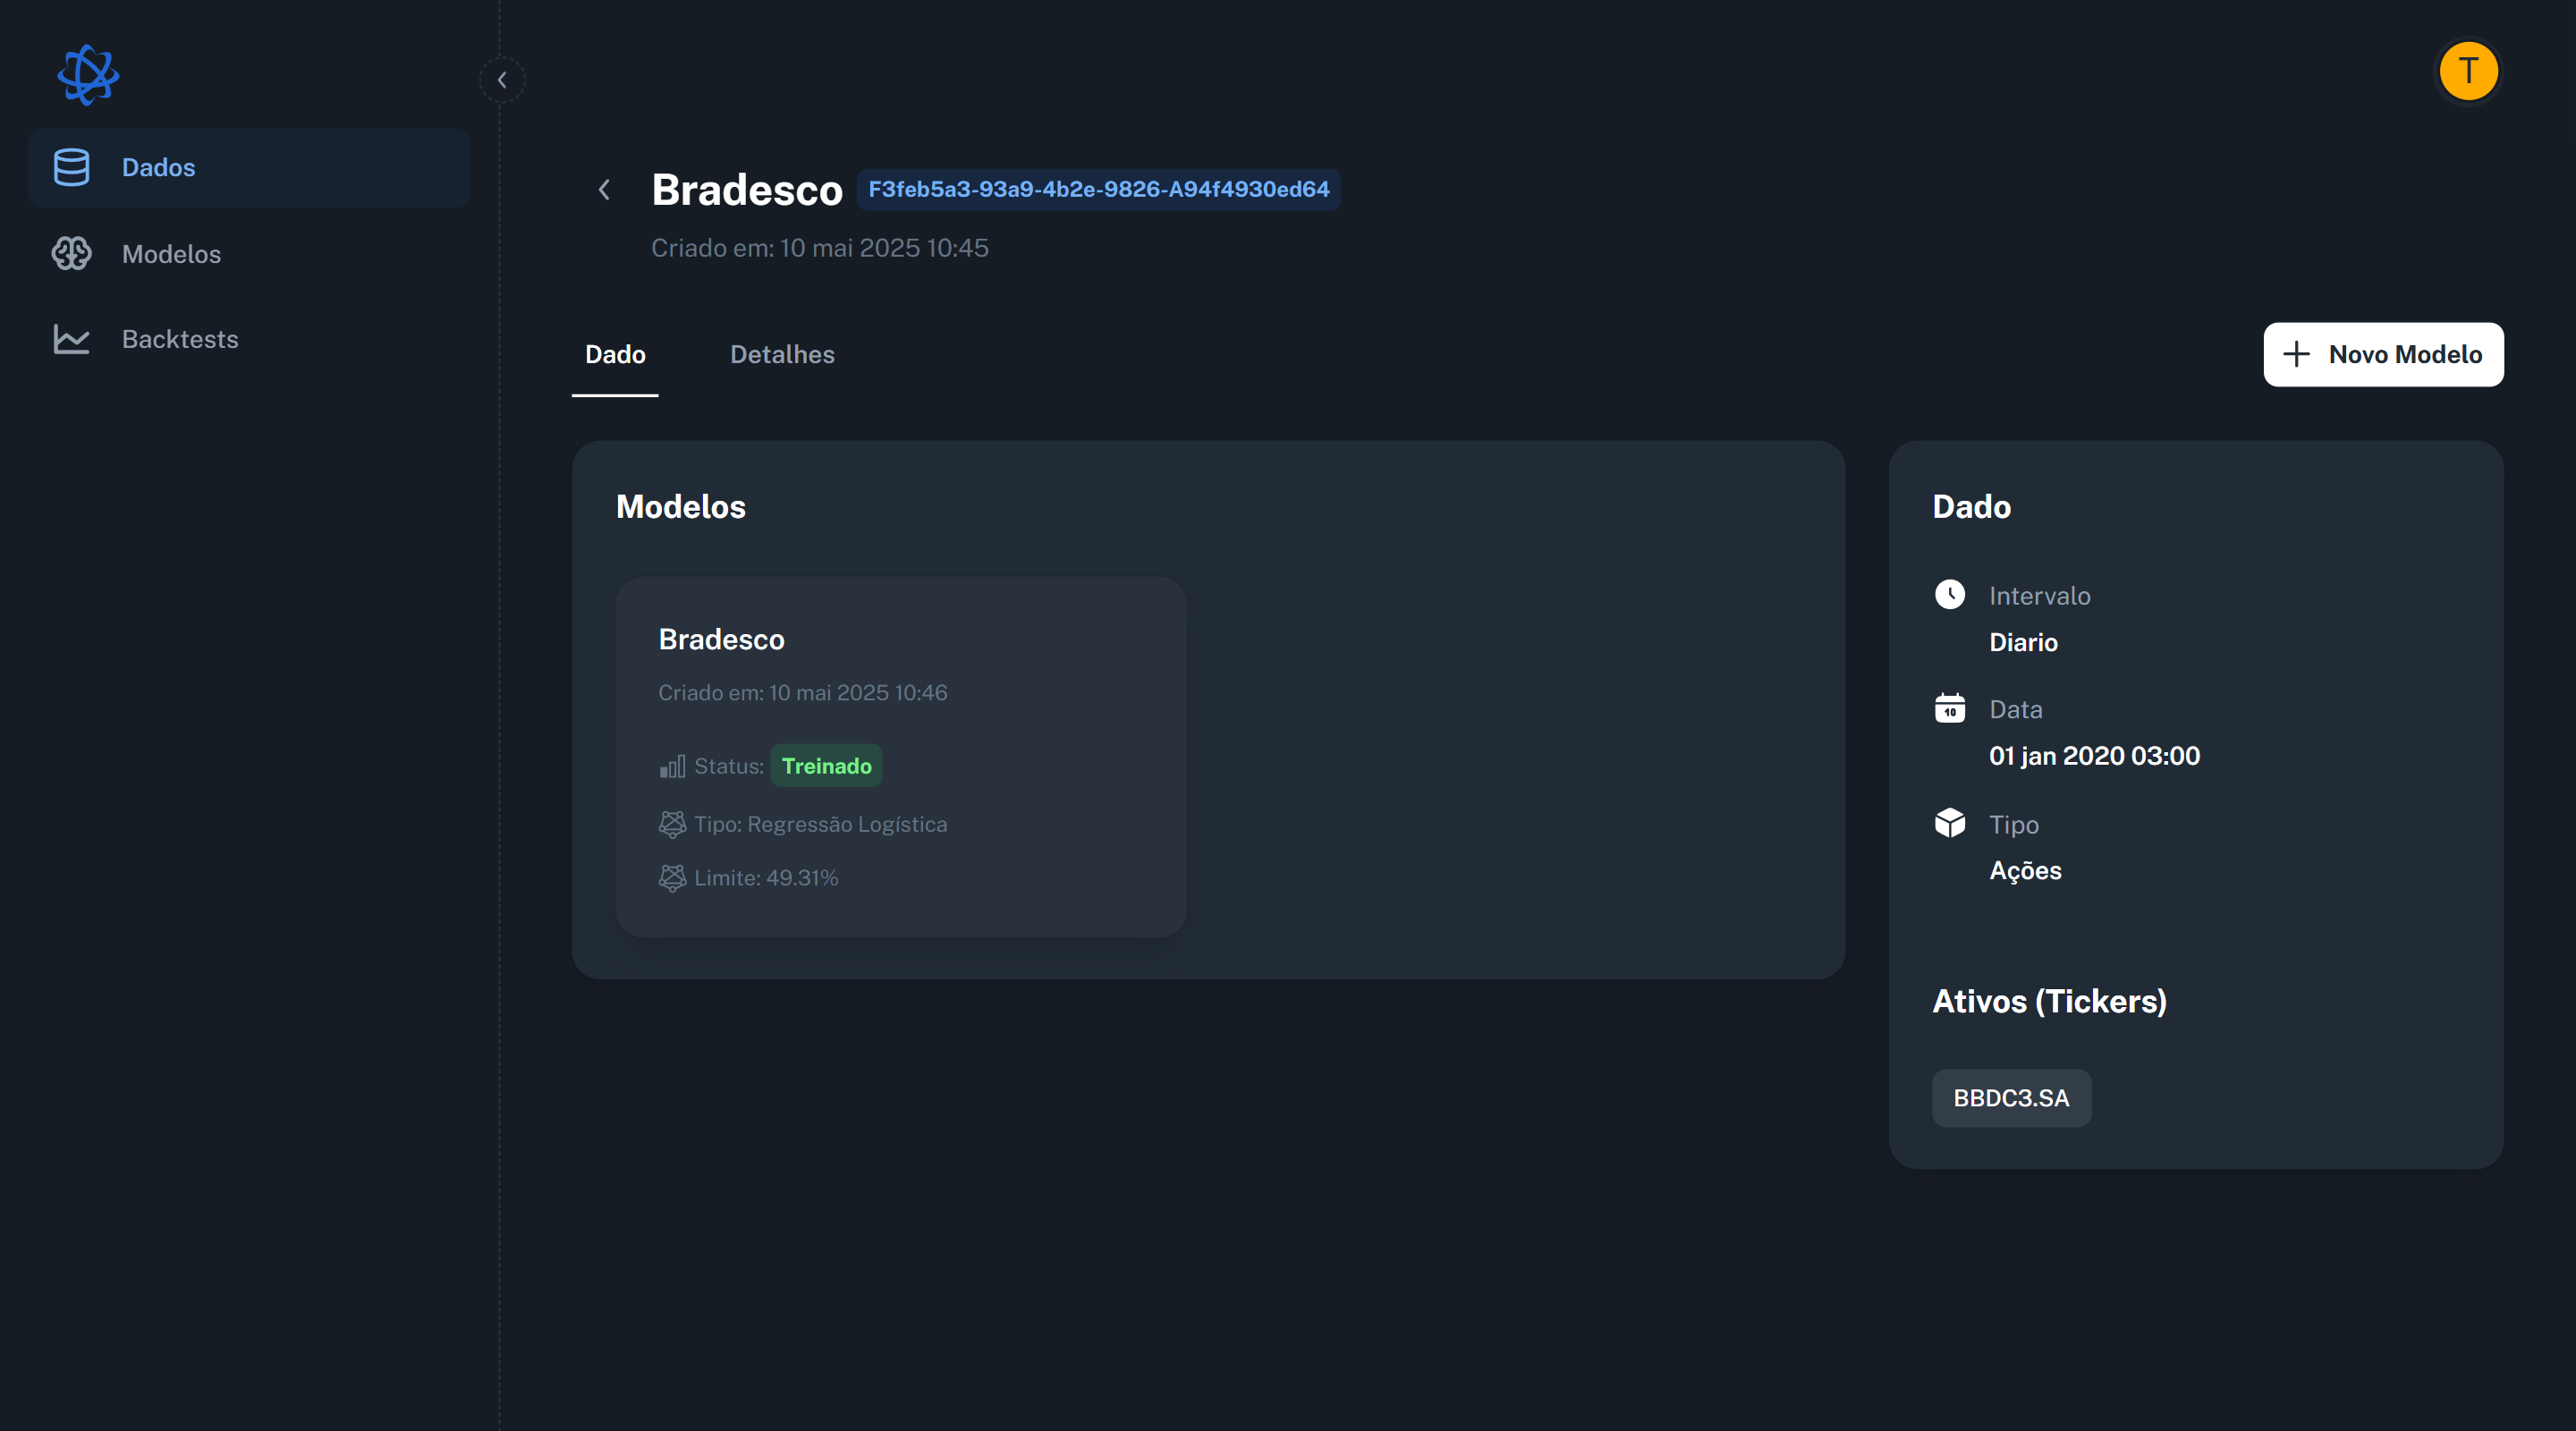The image size is (2576, 1431).
Task: Click the dataset ID badge F3feb5a3
Action: pos(1098,189)
